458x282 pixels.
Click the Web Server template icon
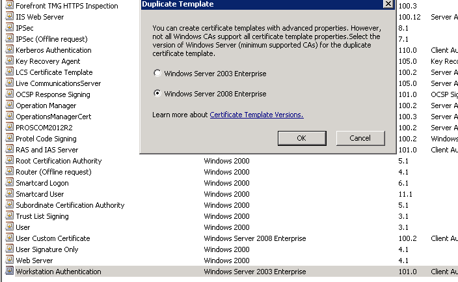coord(9,261)
